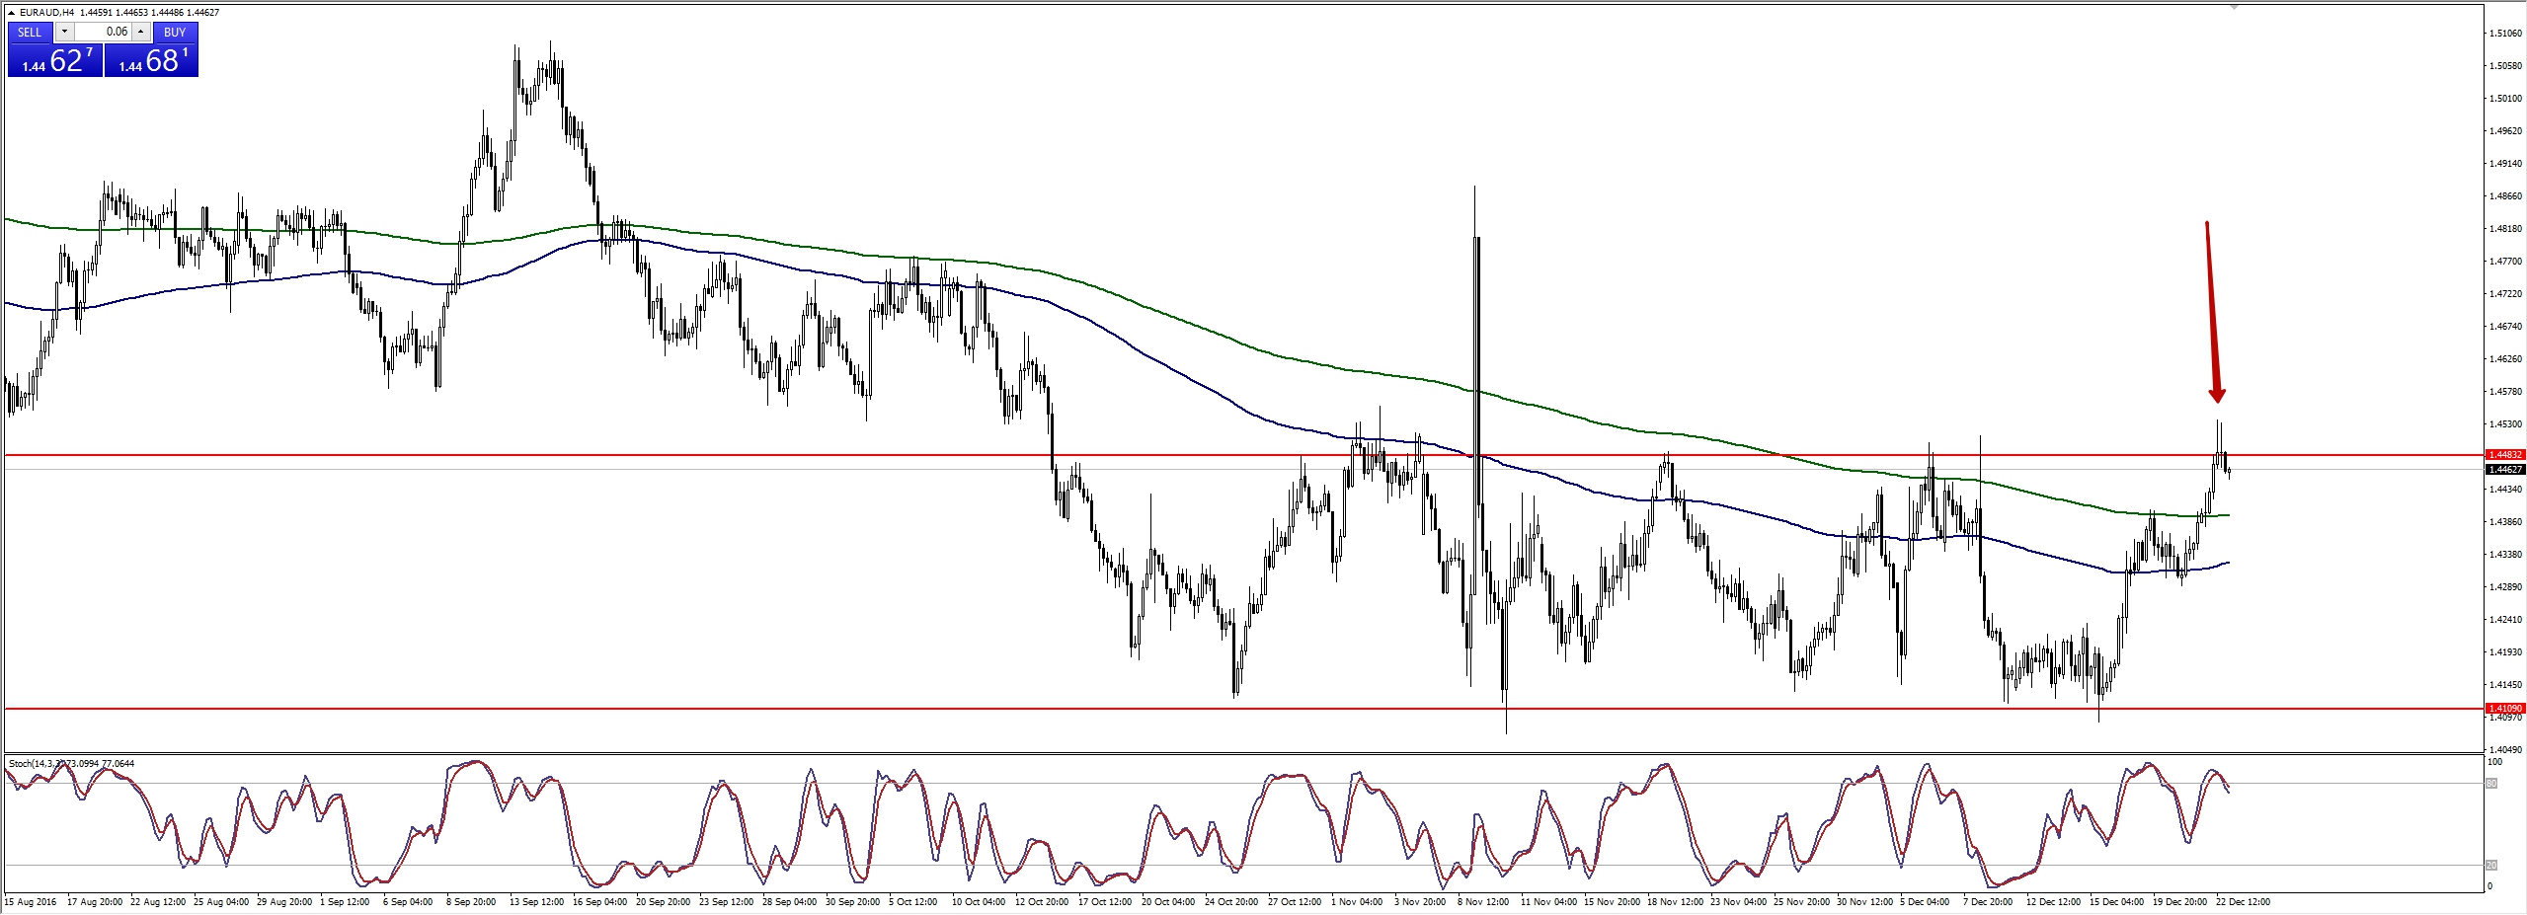
Task: Click the 0.06 volume input field
Action: coord(103,32)
